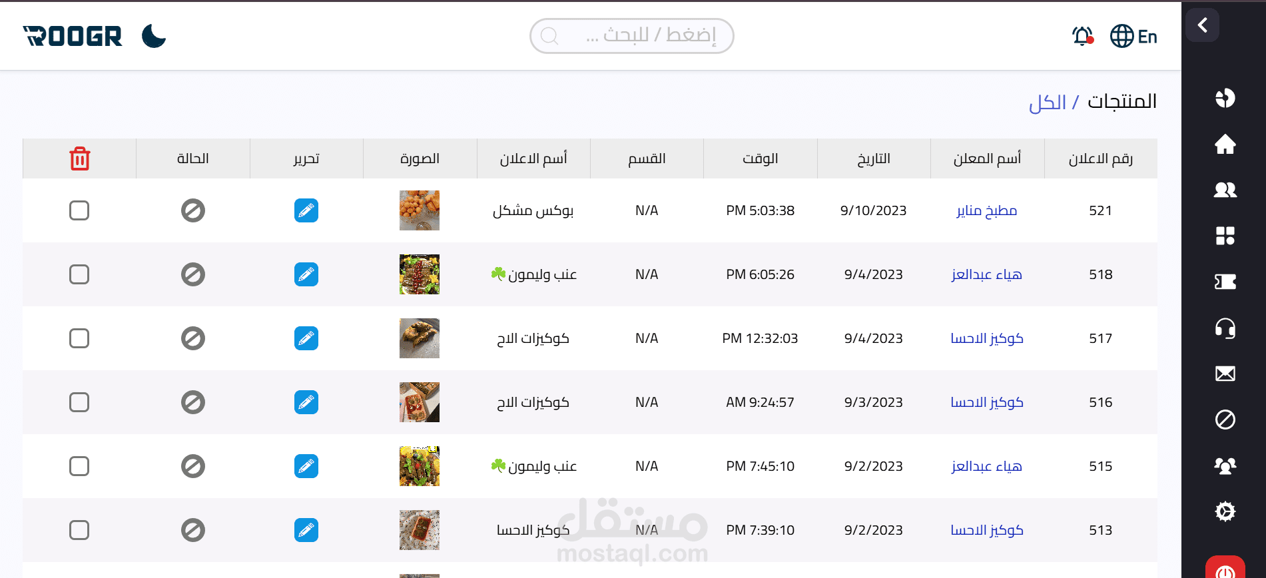Open the settings gear in sidebar
This screenshot has height=578, width=1266.
click(1225, 511)
